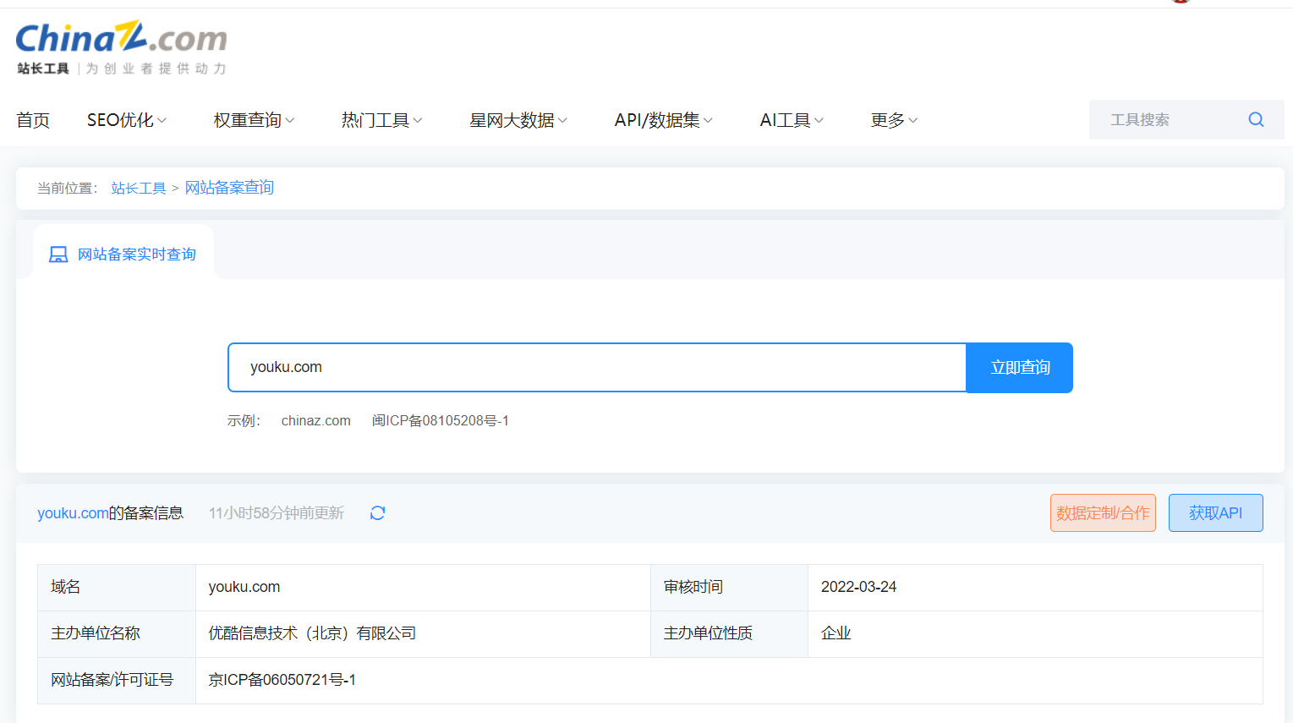Expand the 权重查询 dropdown menu
Viewport: 1293px width, 723px height.
click(x=254, y=120)
